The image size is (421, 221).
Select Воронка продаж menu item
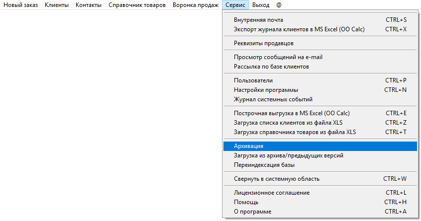click(x=196, y=5)
